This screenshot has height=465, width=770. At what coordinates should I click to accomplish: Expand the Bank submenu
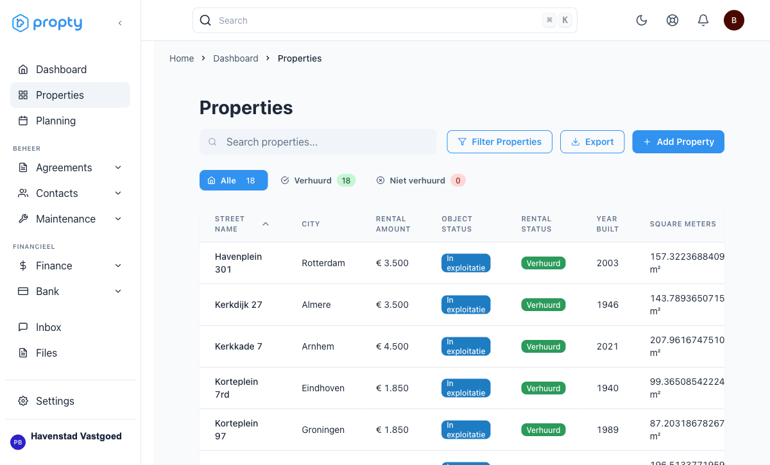(x=70, y=291)
